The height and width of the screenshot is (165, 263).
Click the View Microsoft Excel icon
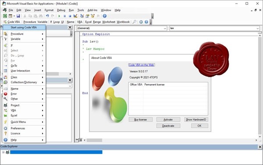click(x=5, y=16)
